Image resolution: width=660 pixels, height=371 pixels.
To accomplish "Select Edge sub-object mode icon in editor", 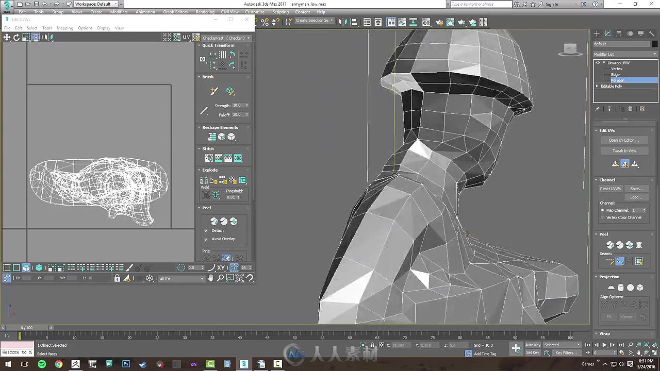I will [16, 267].
